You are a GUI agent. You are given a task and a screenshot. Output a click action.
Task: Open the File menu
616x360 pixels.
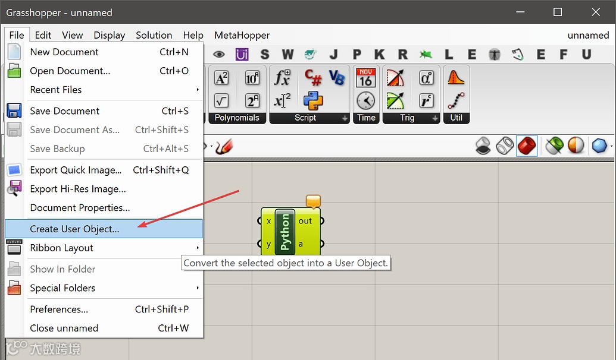pos(17,35)
